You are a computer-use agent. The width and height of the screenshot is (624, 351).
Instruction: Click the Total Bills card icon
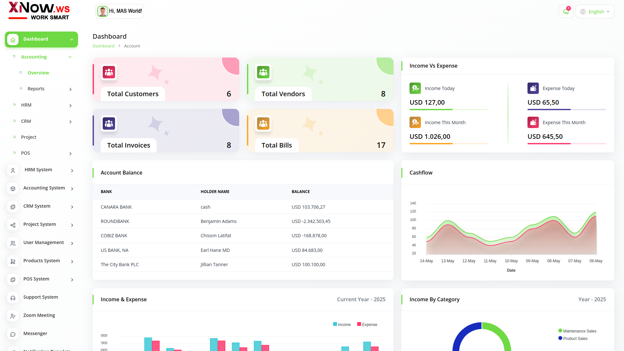click(263, 123)
